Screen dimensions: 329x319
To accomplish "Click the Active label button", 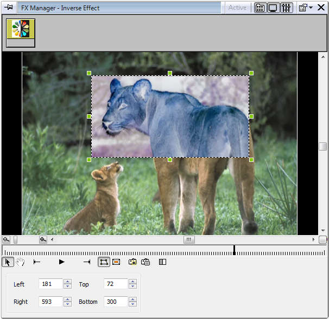I will point(237,8).
